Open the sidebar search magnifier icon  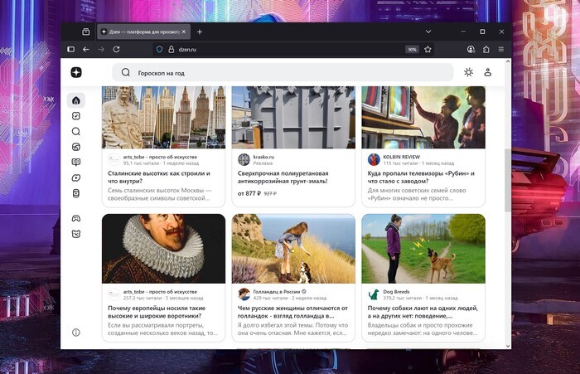[76, 131]
